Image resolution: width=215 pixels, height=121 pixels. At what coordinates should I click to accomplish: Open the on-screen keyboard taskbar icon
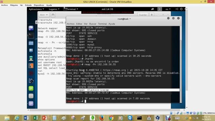click(177, 118)
